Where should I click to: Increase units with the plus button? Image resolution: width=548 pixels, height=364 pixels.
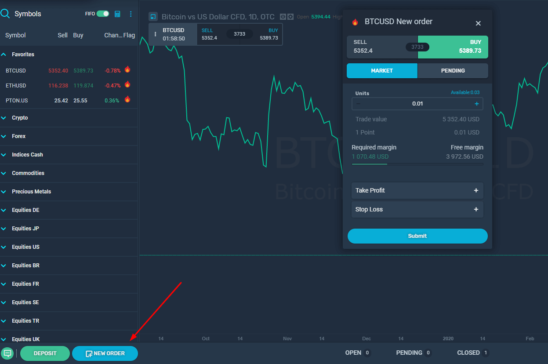click(477, 104)
